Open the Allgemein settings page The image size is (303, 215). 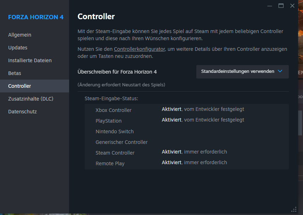click(20, 35)
